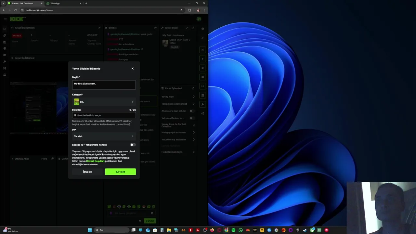Edit Yayın bilgisi with the pencil icon

[187, 28]
